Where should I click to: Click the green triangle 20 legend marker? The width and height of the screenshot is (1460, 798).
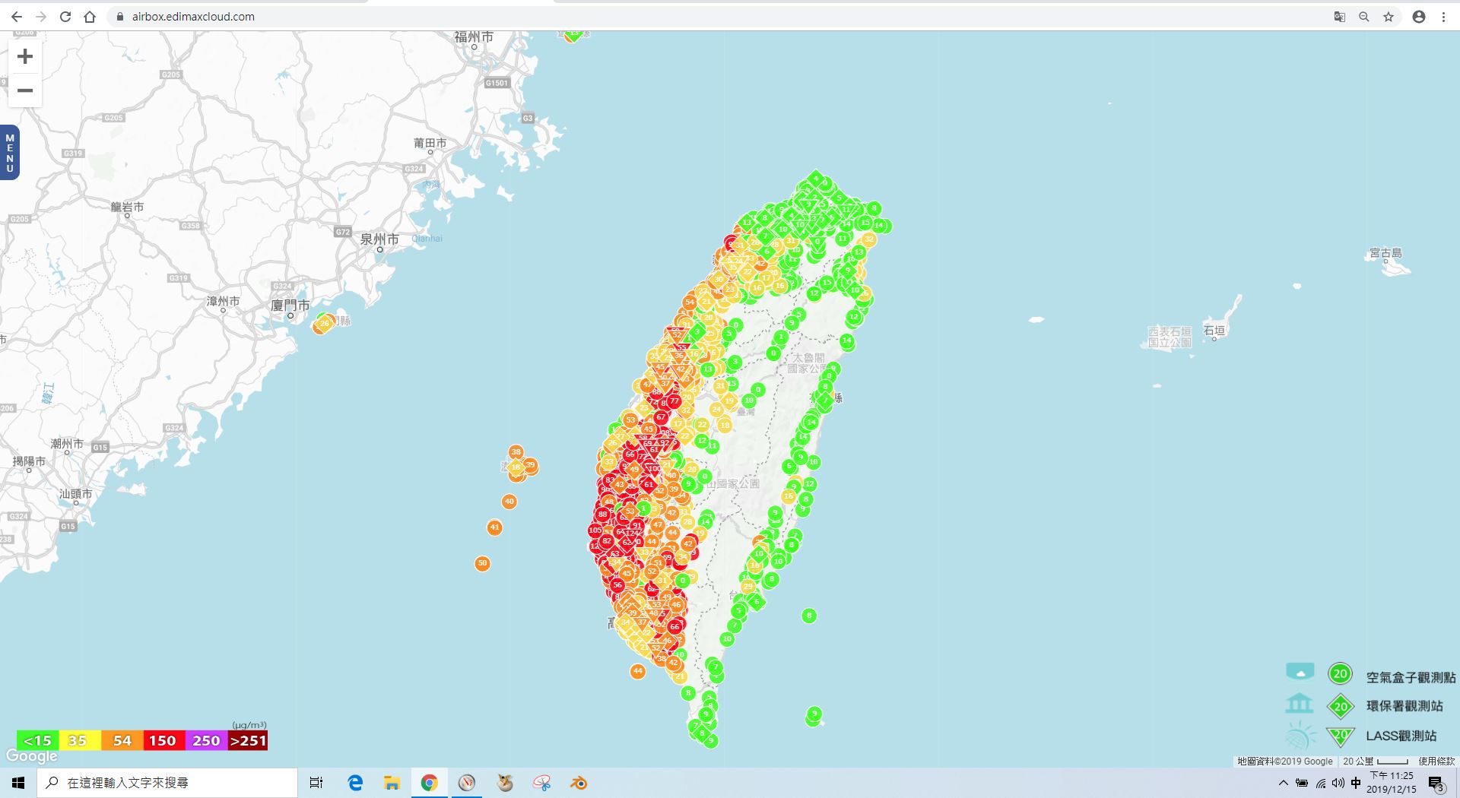point(1341,736)
